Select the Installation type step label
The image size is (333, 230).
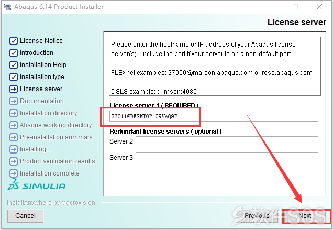pyautogui.click(x=42, y=77)
